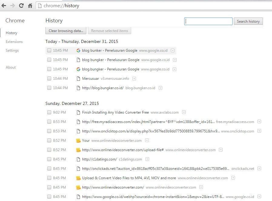Select checkbox for onclicktop.com entry
The width and height of the screenshot is (272, 201).
coord(49,131)
